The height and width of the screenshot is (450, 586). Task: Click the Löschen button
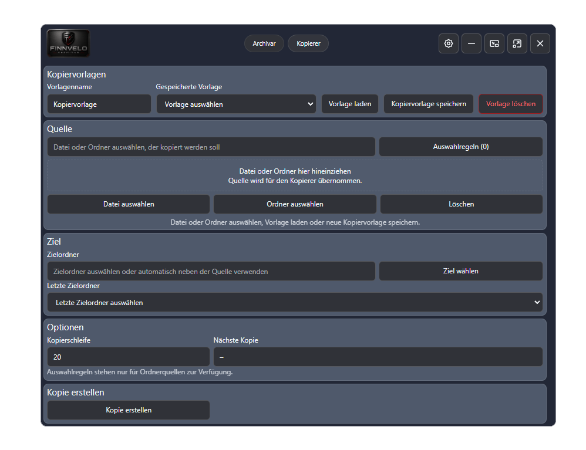(x=461, y=204)
